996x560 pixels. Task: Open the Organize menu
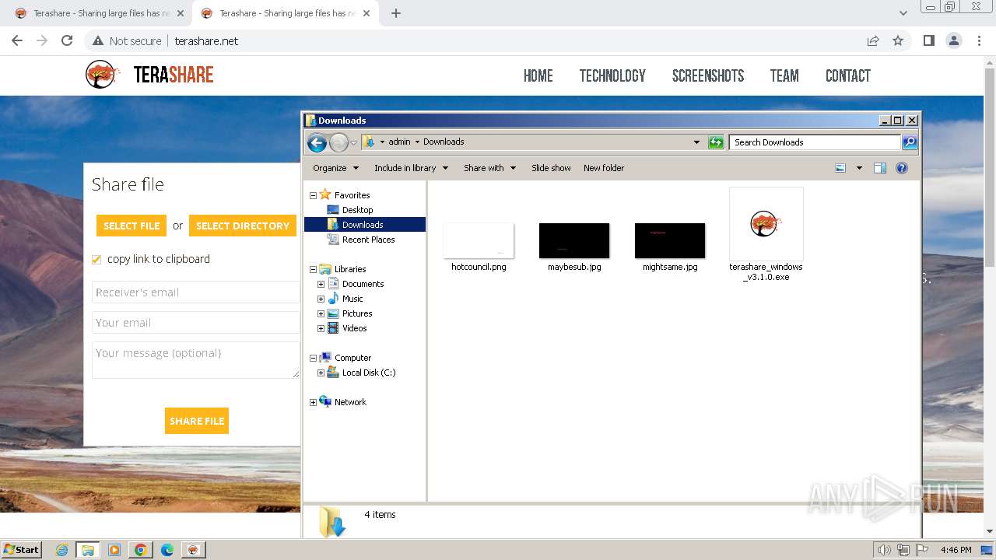click(336, 168)
